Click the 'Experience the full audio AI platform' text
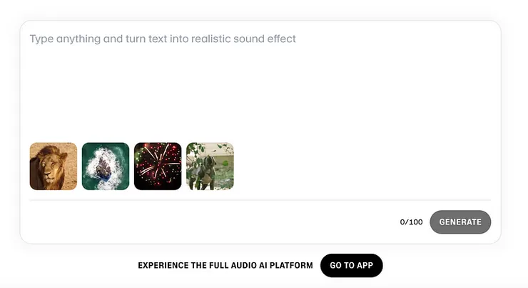Viewport: 528px width, 288px height. coord(225,265)
